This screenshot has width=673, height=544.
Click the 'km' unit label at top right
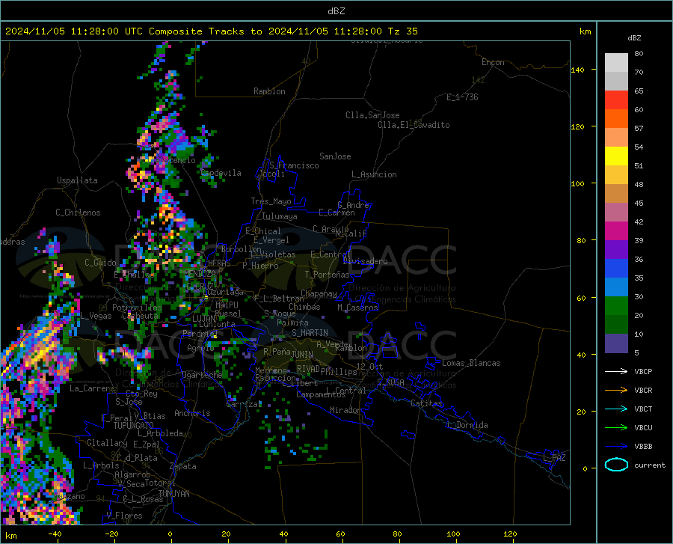(585, 31)
